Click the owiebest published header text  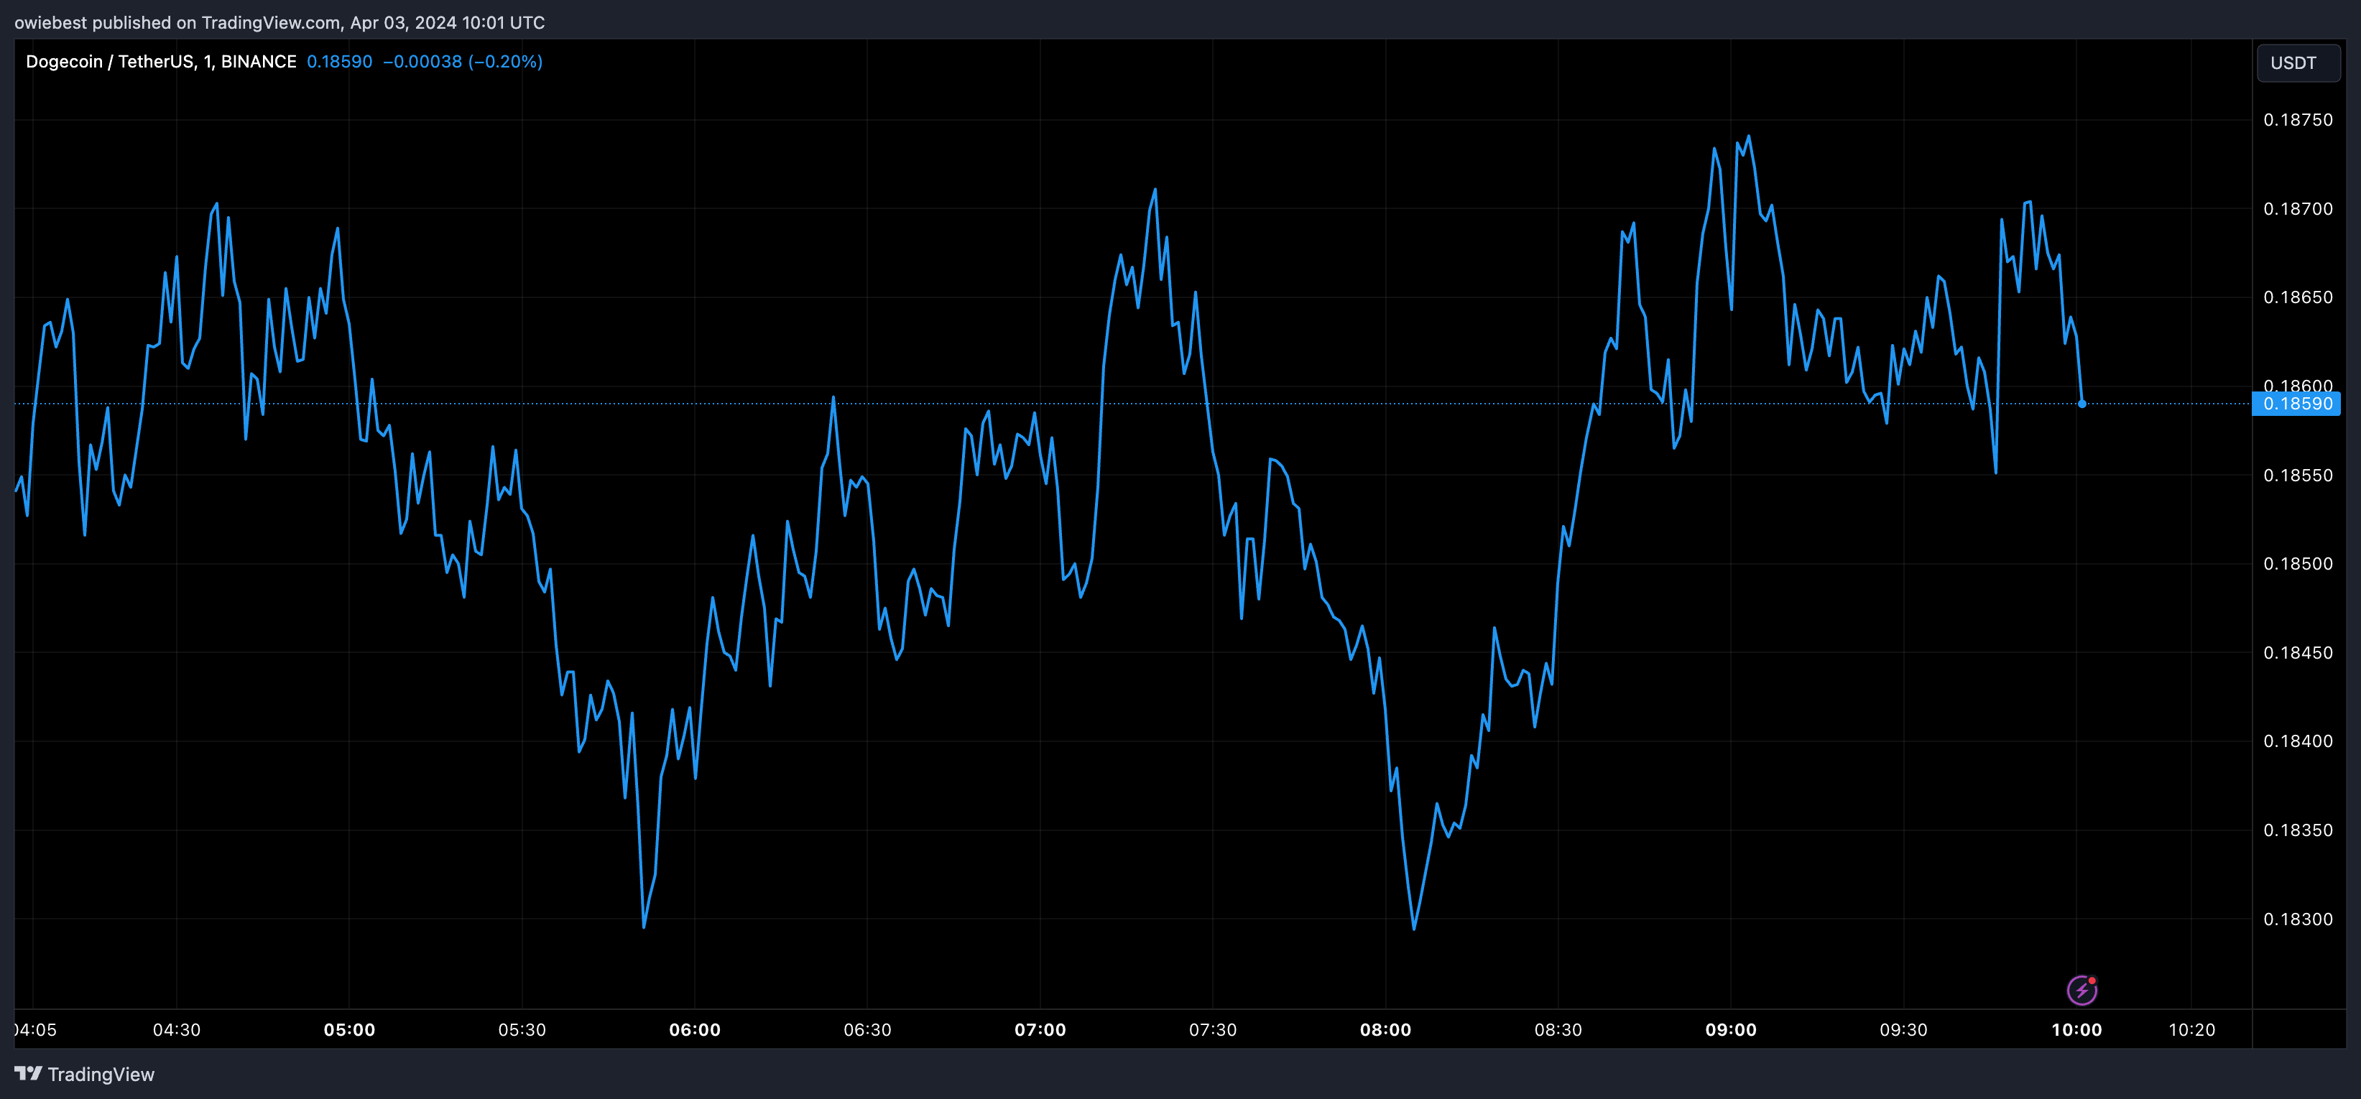tap(279, 22)
